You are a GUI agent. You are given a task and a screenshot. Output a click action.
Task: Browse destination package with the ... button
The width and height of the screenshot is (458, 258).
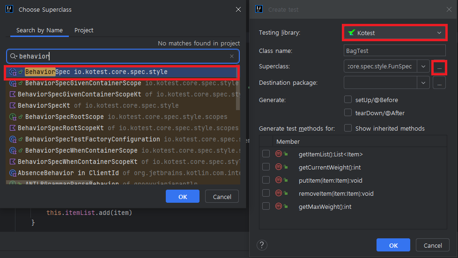click(439, 83)
